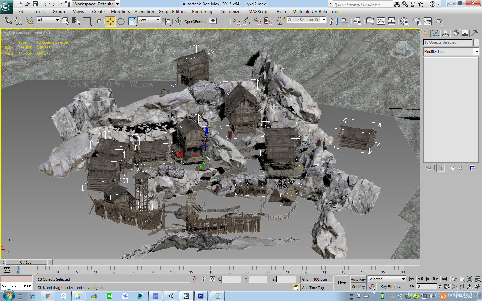Click the 0 / 100 time slider
Viewport: 482px width, 301px height.
pos(26,262)
